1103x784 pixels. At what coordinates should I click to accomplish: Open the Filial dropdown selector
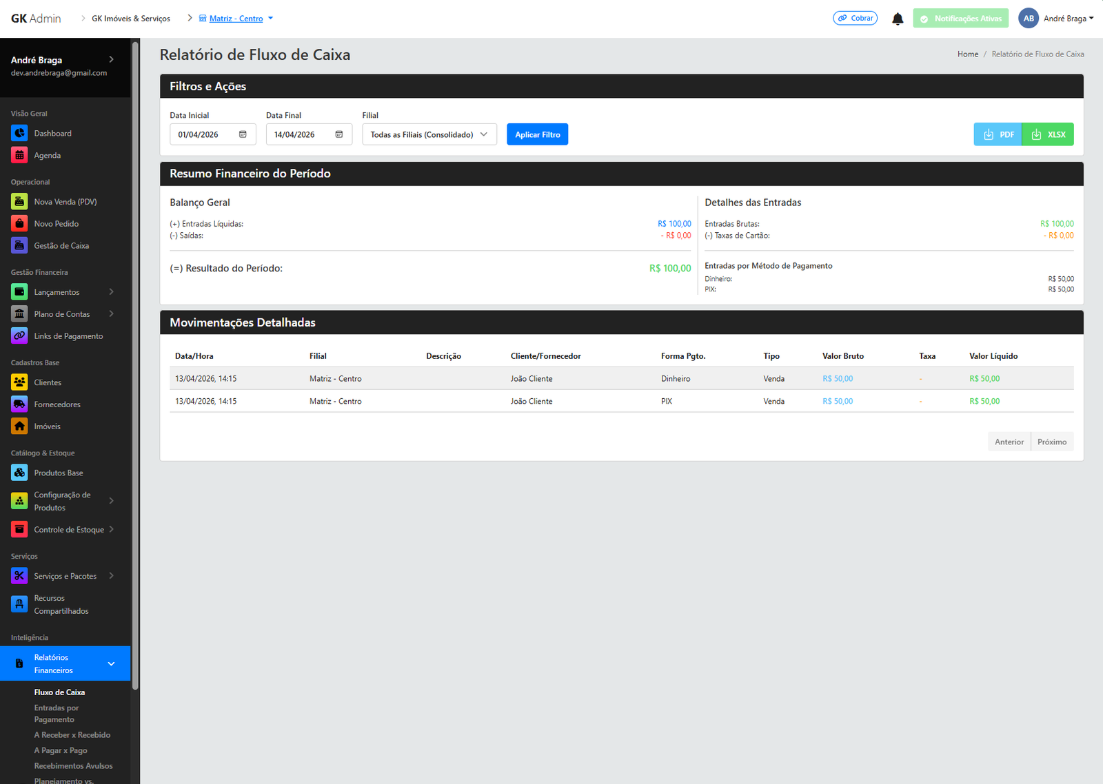pyautogui.click(x=429, y=134)
